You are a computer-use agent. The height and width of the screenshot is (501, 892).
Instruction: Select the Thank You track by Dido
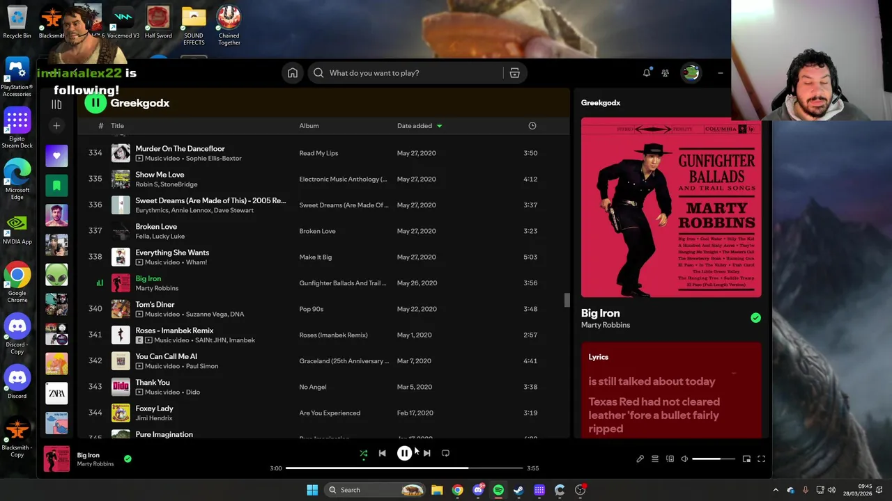(153, 382)
